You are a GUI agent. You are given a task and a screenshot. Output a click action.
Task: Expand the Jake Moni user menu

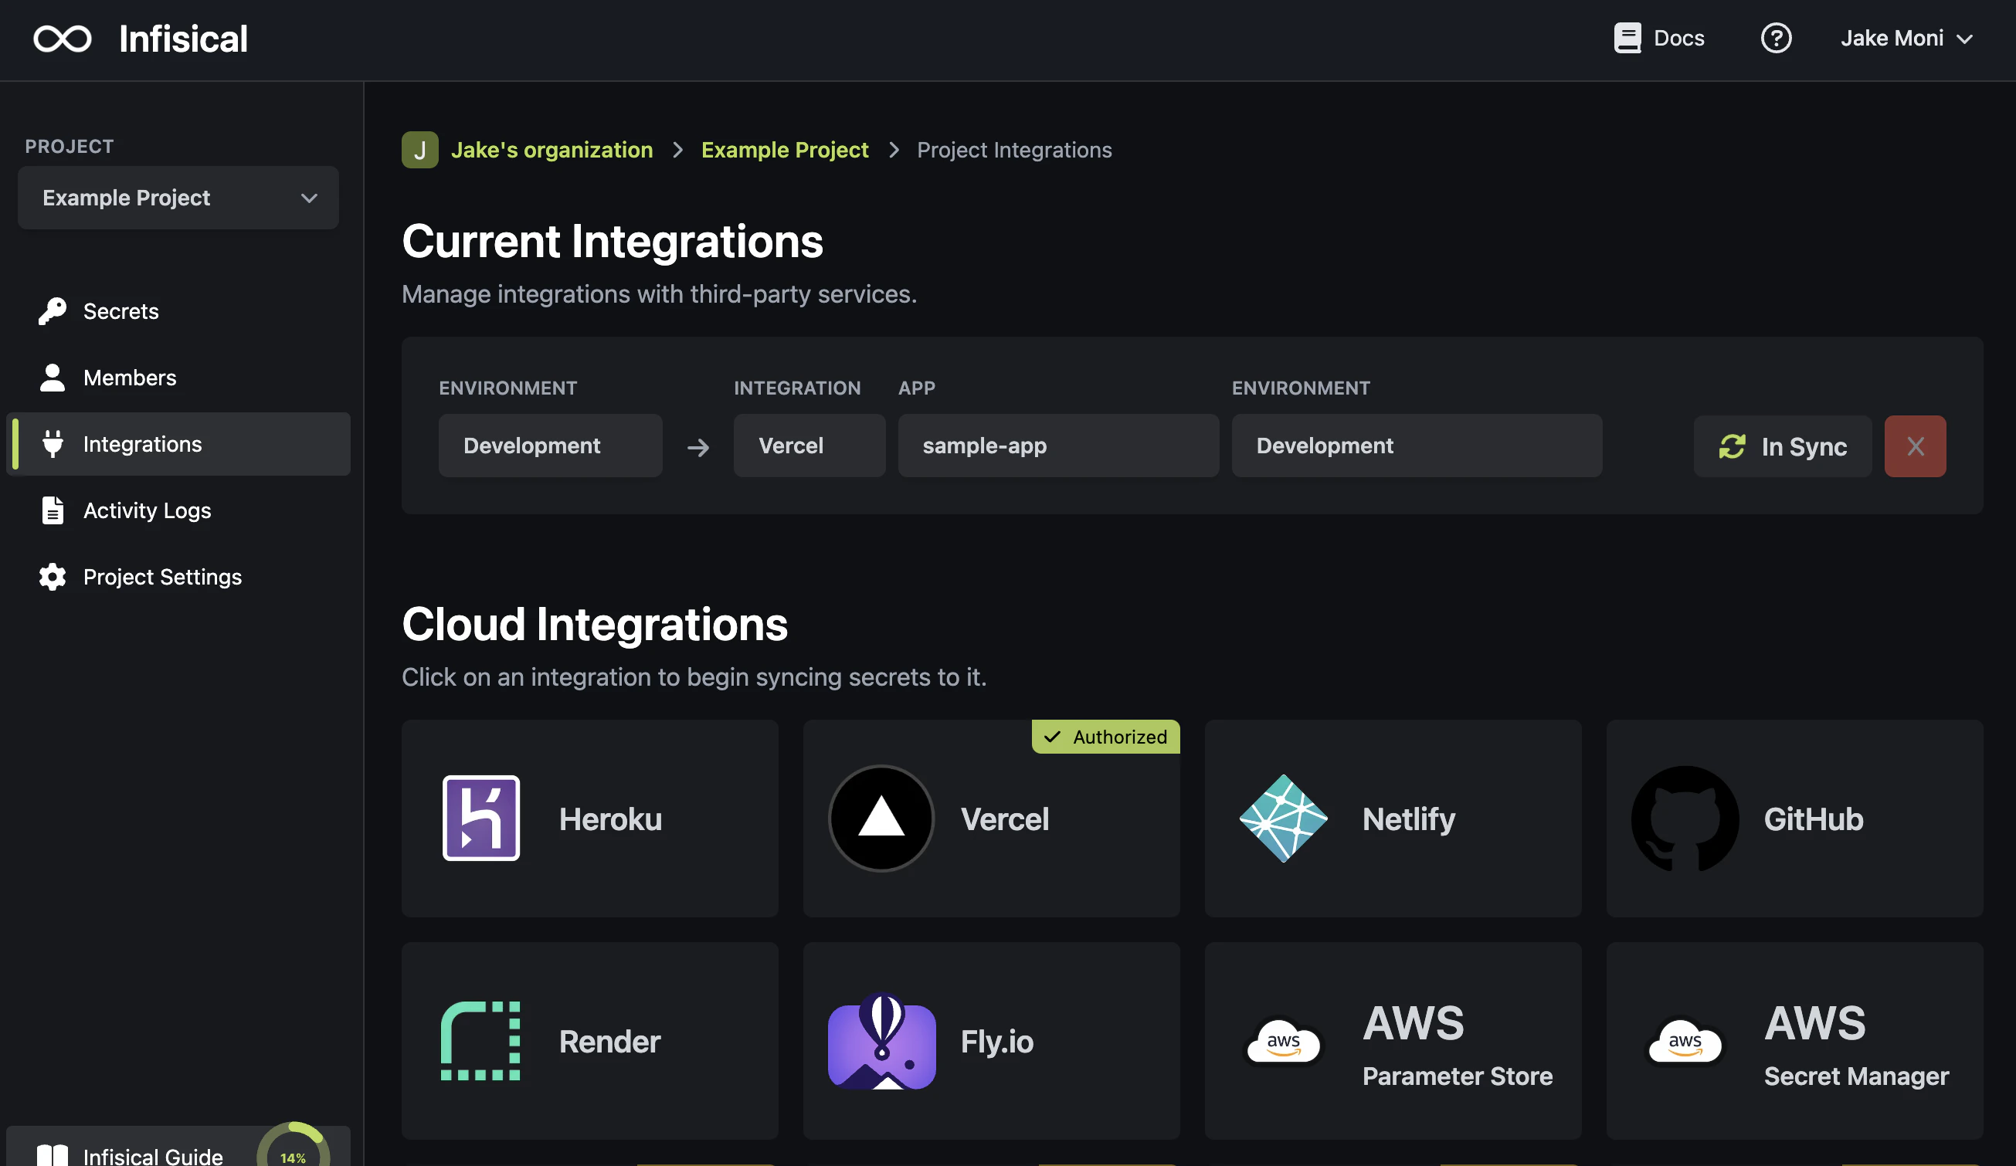point(1907,38)
